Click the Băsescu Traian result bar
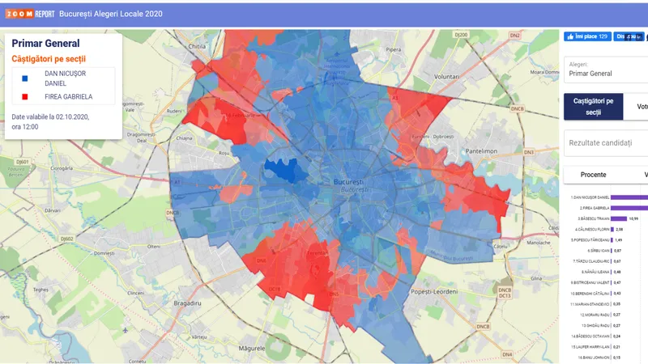 tap(619, 218)
